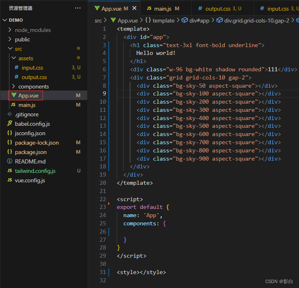The width and height of the screenshot is (299, 288).
Task: Click the JS icon beside main.js in explorer
Action: 13,104
